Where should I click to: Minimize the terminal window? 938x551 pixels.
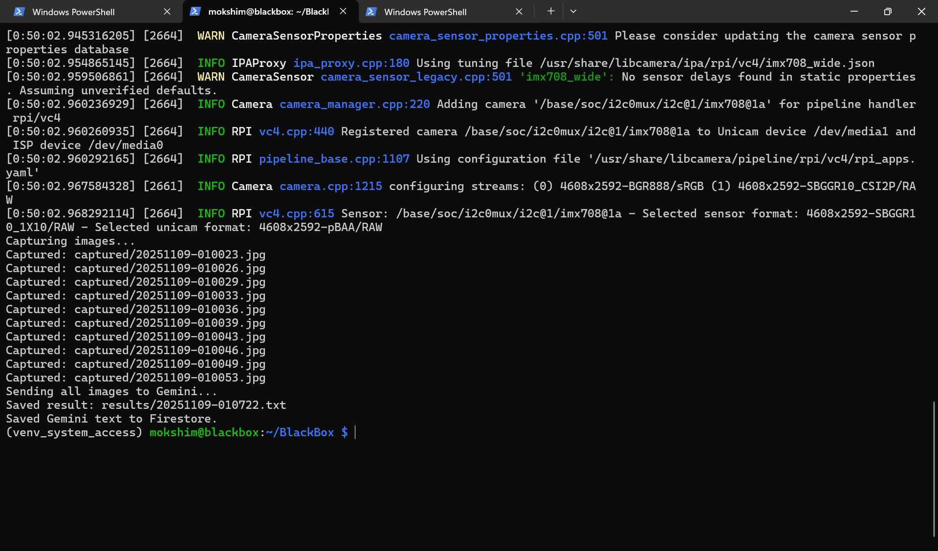tap(854, 11)
